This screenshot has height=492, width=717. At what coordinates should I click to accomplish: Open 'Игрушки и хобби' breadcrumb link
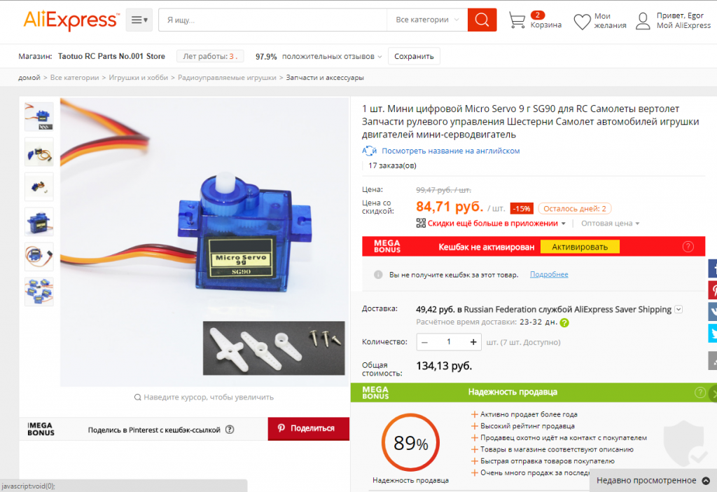tap(139, 77)
